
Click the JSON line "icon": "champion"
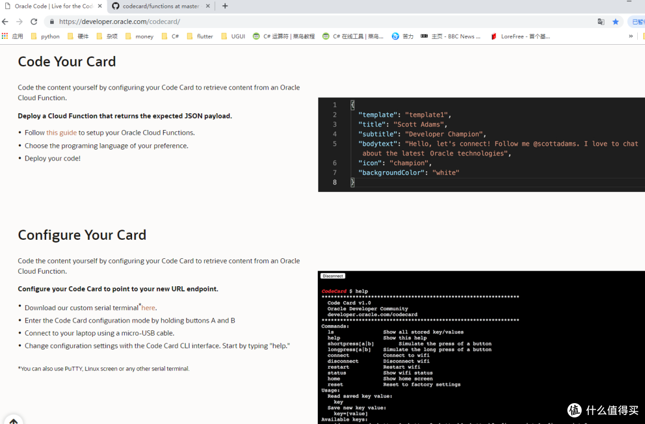pyautogui.click(x=395, y=163)
